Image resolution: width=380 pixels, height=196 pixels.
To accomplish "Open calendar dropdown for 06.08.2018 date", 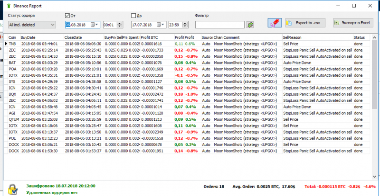I will (x=95, y=25).
